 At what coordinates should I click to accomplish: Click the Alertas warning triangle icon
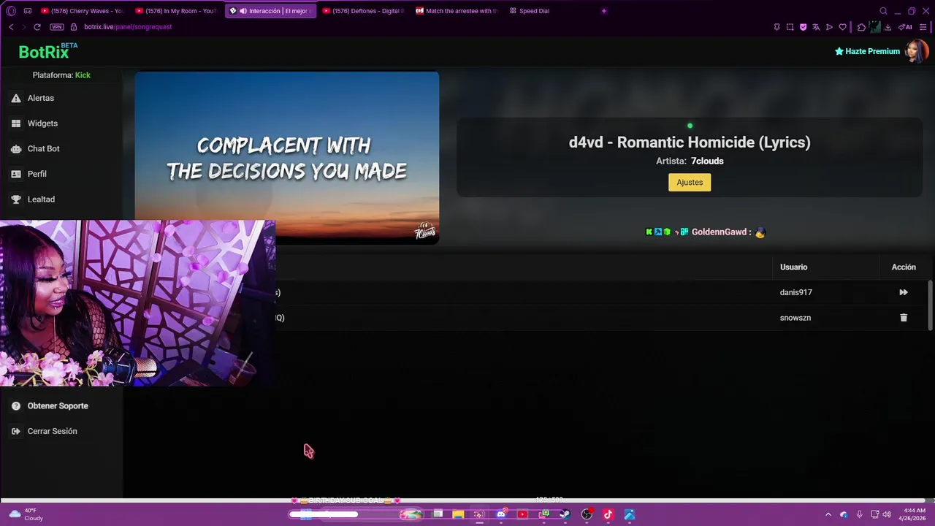(x=16, y=98)
